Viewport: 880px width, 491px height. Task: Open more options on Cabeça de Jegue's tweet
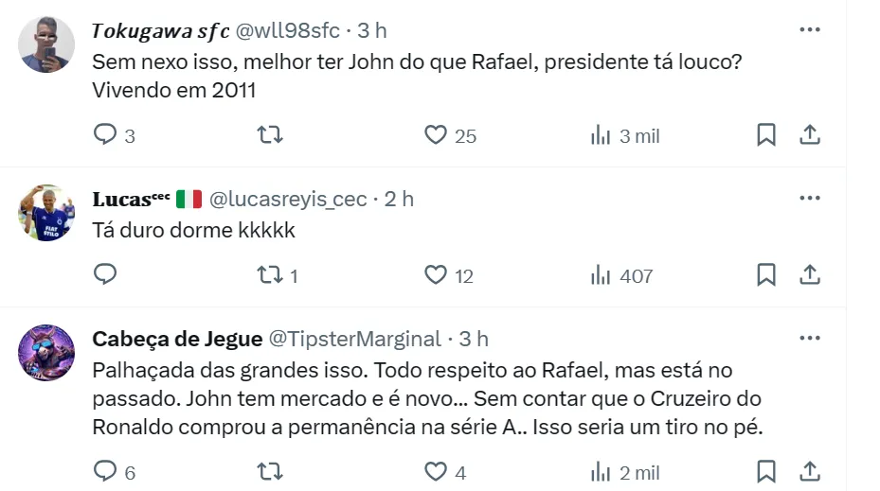pos(810,338)
